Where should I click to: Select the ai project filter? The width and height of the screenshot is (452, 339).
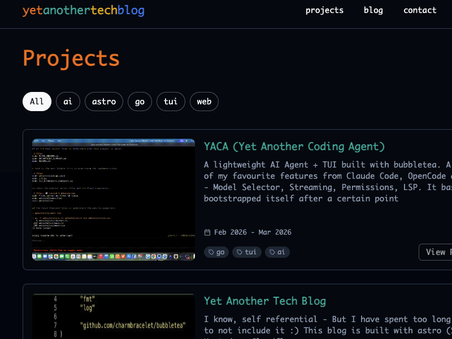tap(68, 102)
